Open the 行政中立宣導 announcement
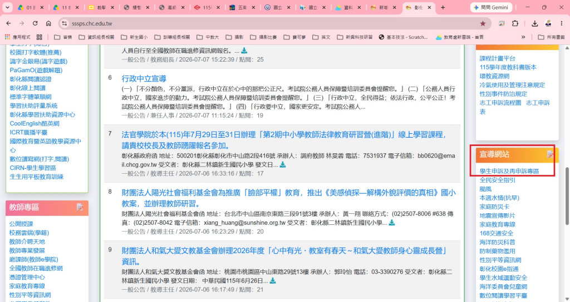The image size is (570, 302). click(144, 78)
